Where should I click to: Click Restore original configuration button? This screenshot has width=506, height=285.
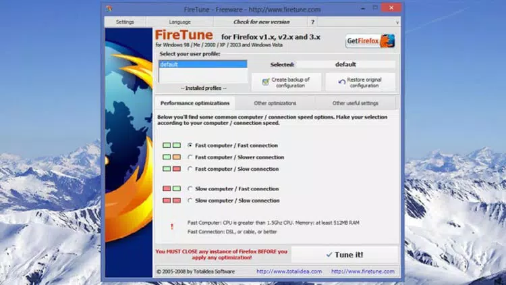pos(360,82)
